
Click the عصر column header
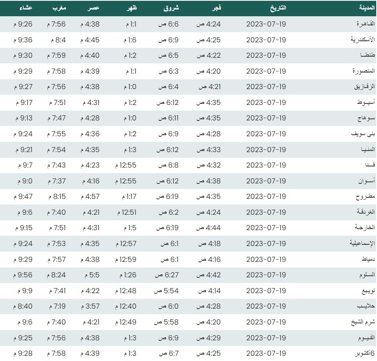pos(94,8)
